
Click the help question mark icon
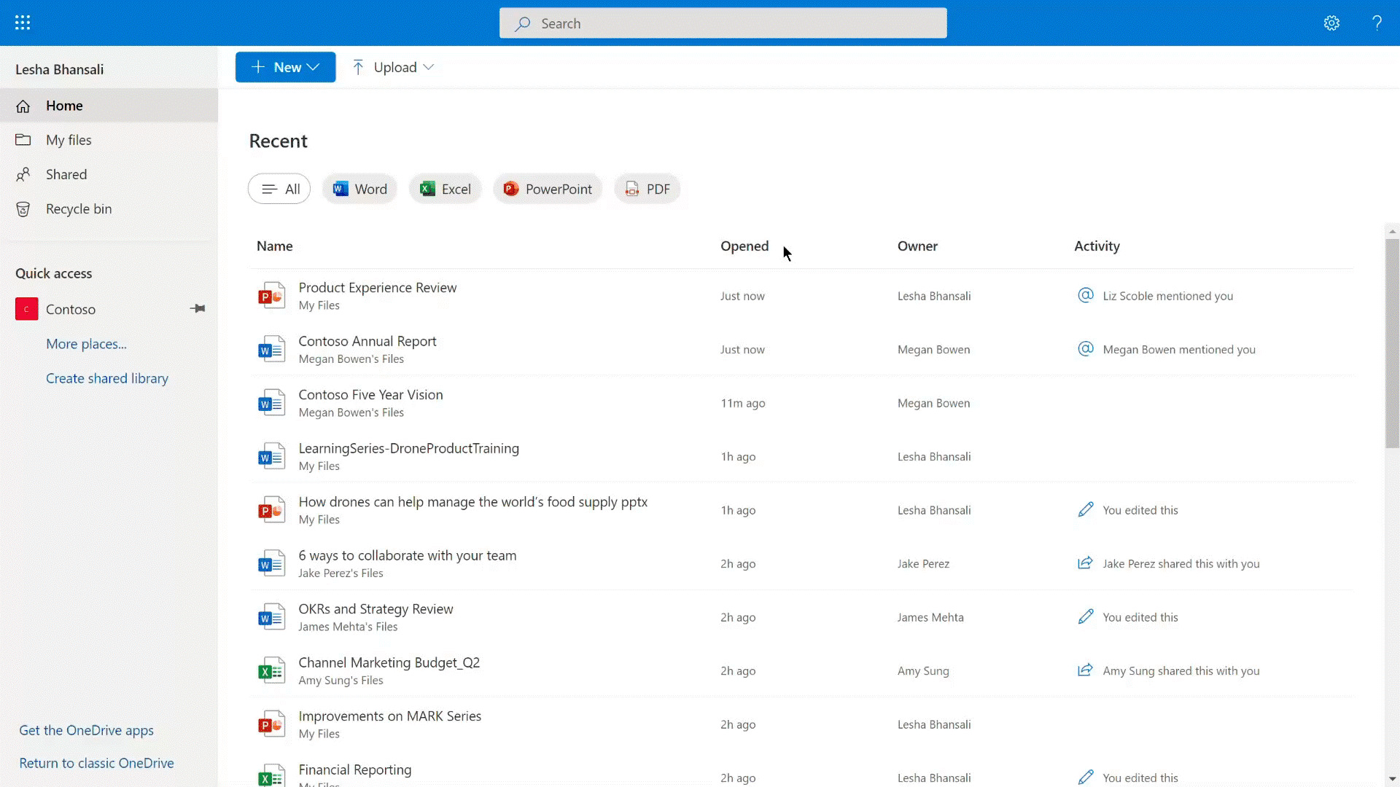[x=1377, y=23]
